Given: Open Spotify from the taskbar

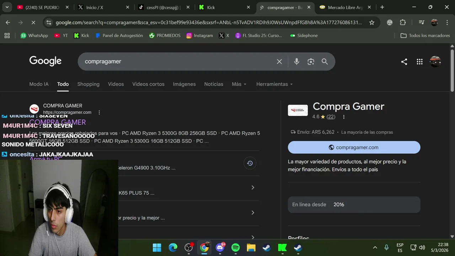Looking at the screenshot, I should coord(235,247).
